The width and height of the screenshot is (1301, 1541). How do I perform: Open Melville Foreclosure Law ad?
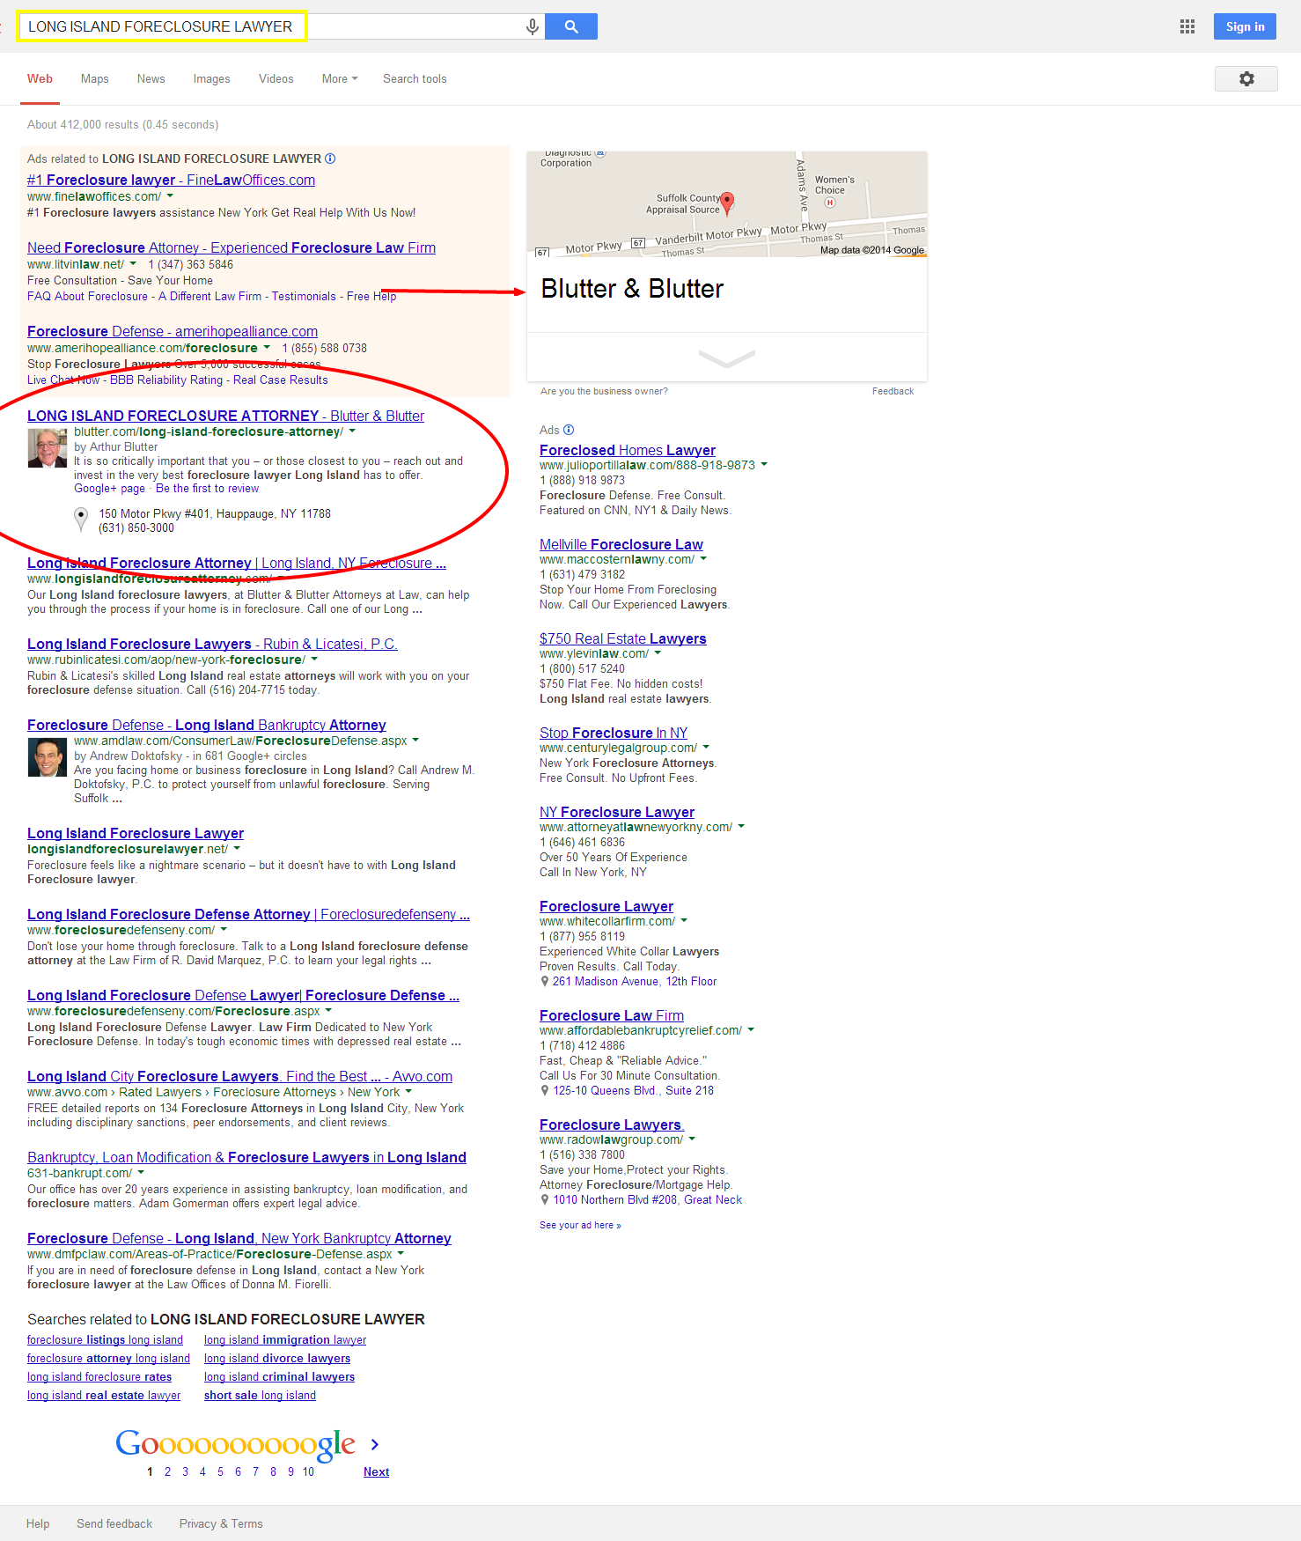pos(621,544)
